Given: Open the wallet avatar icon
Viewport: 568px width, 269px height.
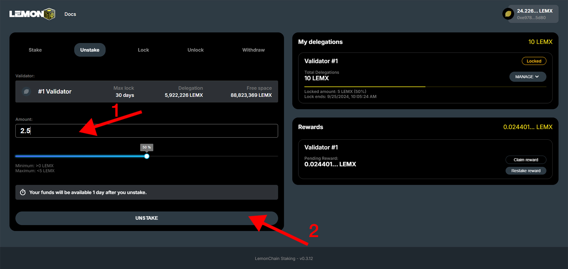Looking at the screenshot, I should click(508, 14).
